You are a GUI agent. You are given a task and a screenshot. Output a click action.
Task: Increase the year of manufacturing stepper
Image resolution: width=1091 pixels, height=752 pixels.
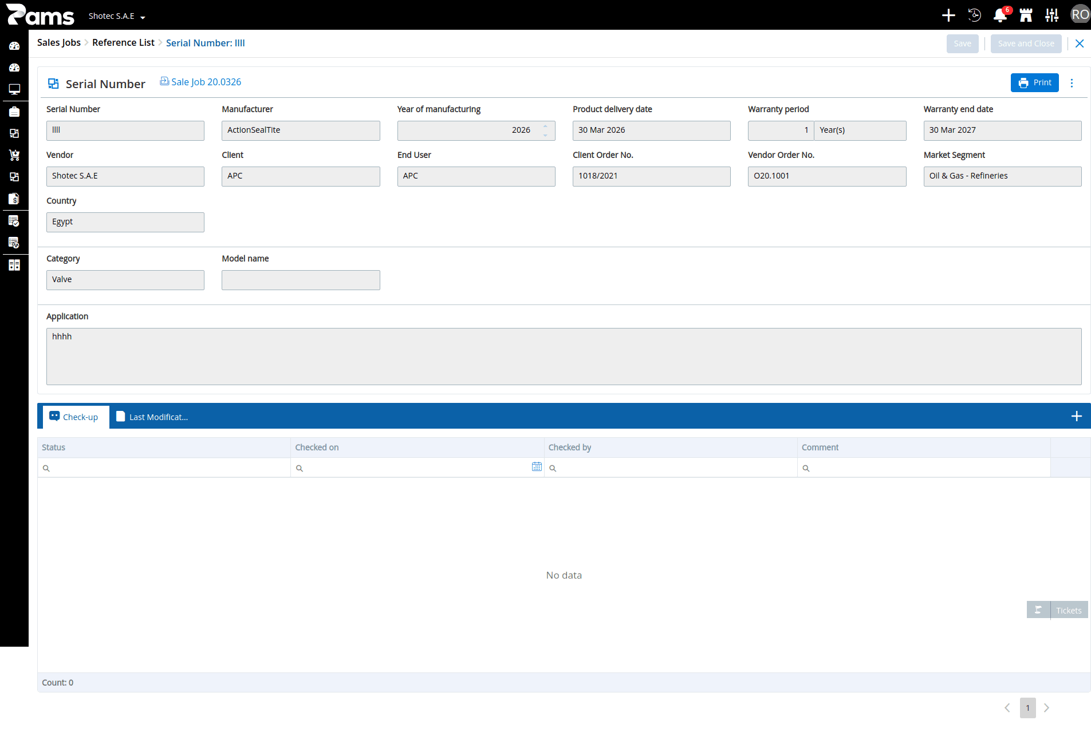(545, 126)
